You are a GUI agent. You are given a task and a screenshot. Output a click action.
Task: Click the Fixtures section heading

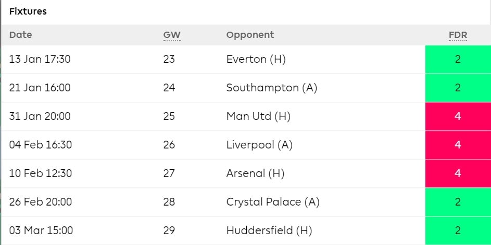28,11
